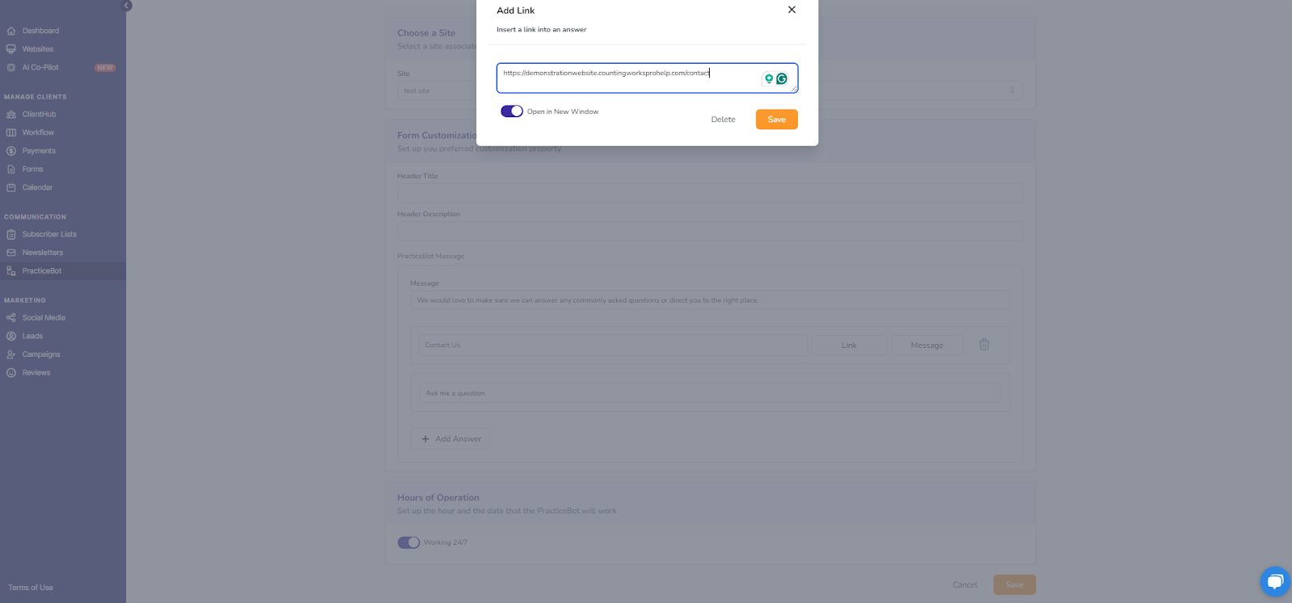1292x603 pixels.
Task: Toggle the Working 24/7 switch
Action: click(409, 542)
